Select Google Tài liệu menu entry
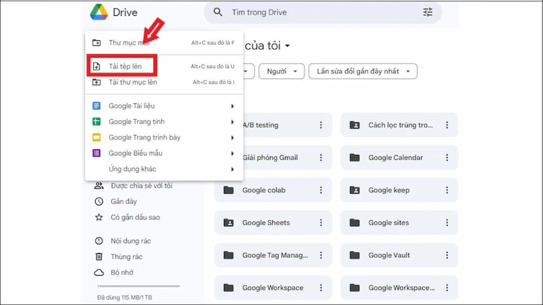 164,106
